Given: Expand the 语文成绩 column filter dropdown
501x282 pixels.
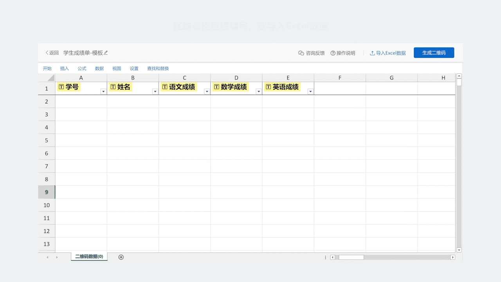Looking at the screenshot, I should pos(207,92).
